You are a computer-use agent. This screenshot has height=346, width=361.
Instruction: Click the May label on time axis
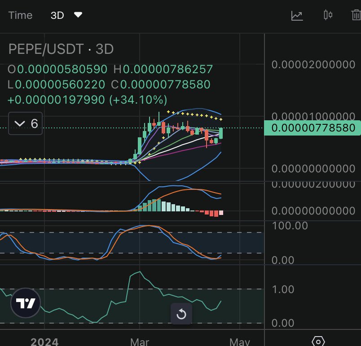point(240,342)
